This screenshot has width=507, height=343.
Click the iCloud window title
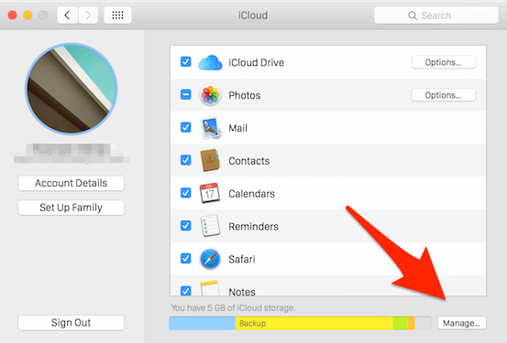tap(253, 16)
